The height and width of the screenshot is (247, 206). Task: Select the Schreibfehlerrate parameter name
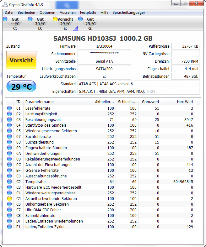tap(40, 215)
